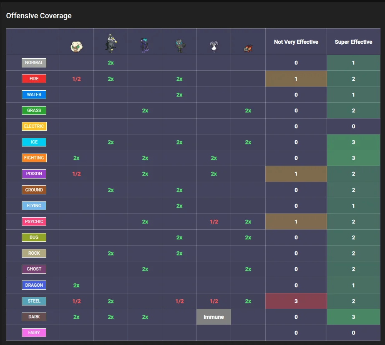The height and width of the screenshot is (345, 385).
Task: Click Not Very Effective count 1 in PSYCHIC row
Action: click(x=296, y=221)
